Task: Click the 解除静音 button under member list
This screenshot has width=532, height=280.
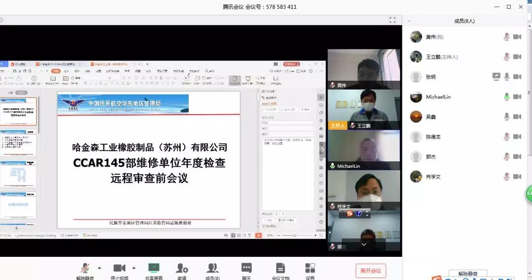Action: click(468, 274)
